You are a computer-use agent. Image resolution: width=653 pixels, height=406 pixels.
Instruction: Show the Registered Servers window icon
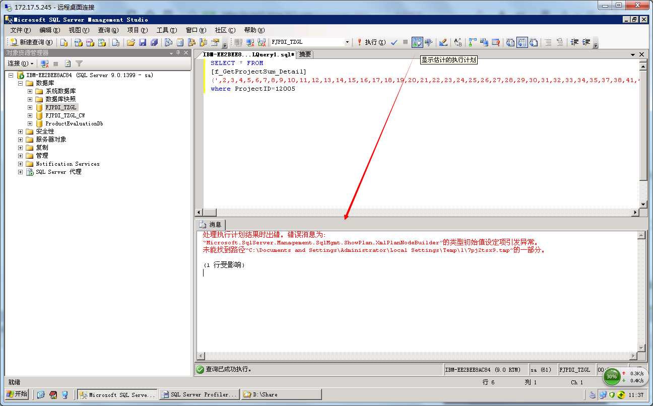[168, 42]
